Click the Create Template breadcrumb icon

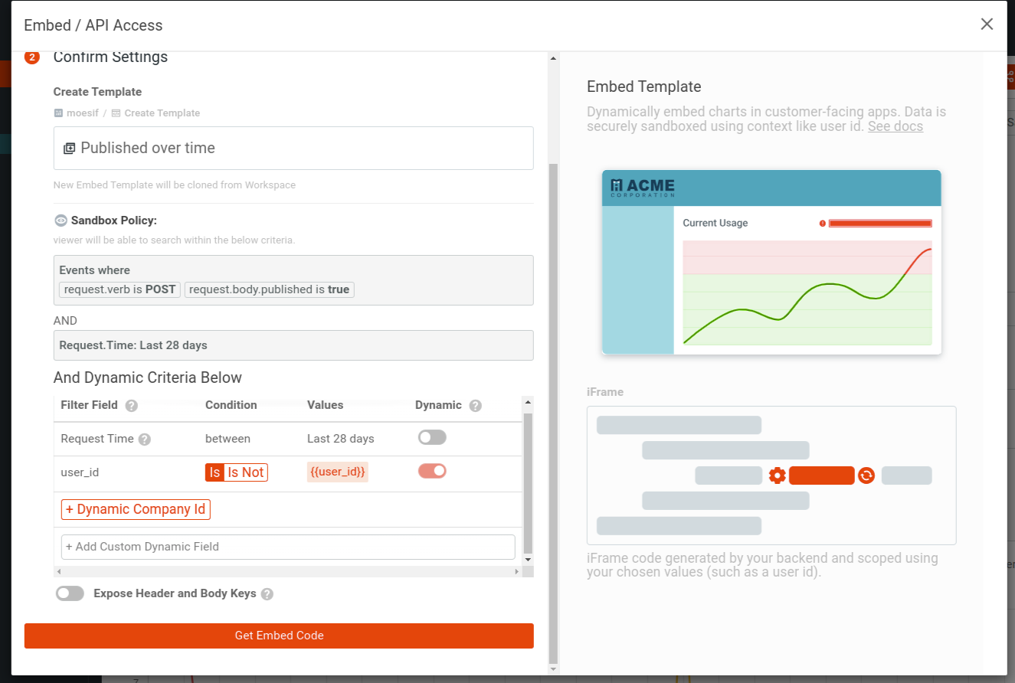tap(115, 113)
